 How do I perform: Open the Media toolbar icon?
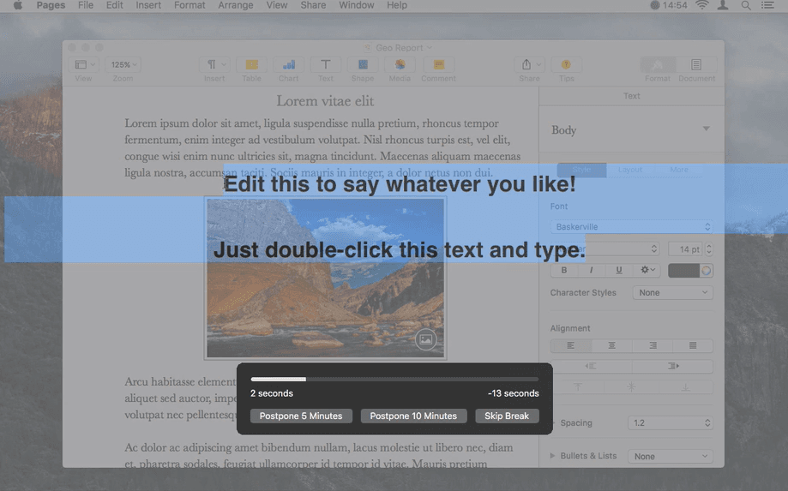pyautogui.click(x=400, y=65)
